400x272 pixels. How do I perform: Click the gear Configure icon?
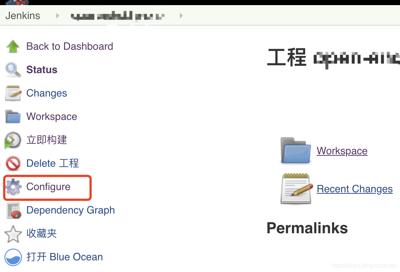tap(14, 187)
